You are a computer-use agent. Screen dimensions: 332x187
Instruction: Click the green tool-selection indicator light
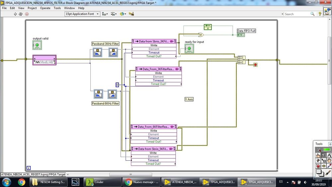tap(327, 150)
